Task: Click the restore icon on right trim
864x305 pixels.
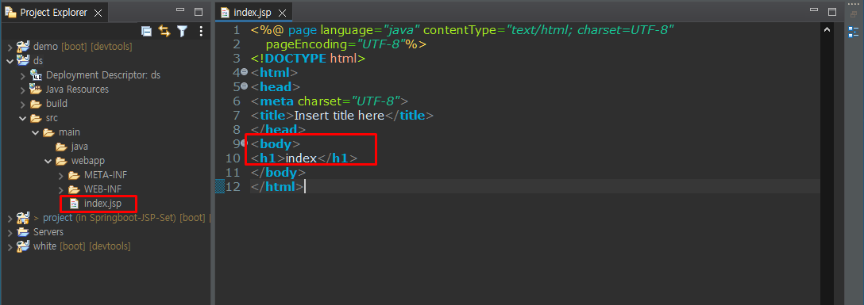Action: (854, 15)
